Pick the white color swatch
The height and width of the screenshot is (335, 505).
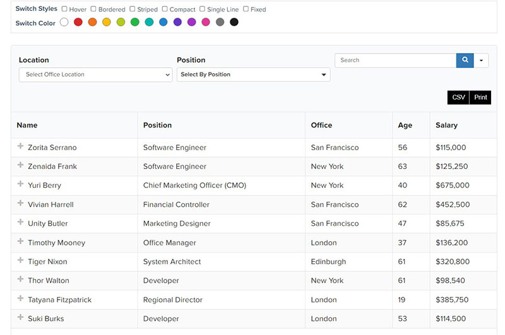64,22
